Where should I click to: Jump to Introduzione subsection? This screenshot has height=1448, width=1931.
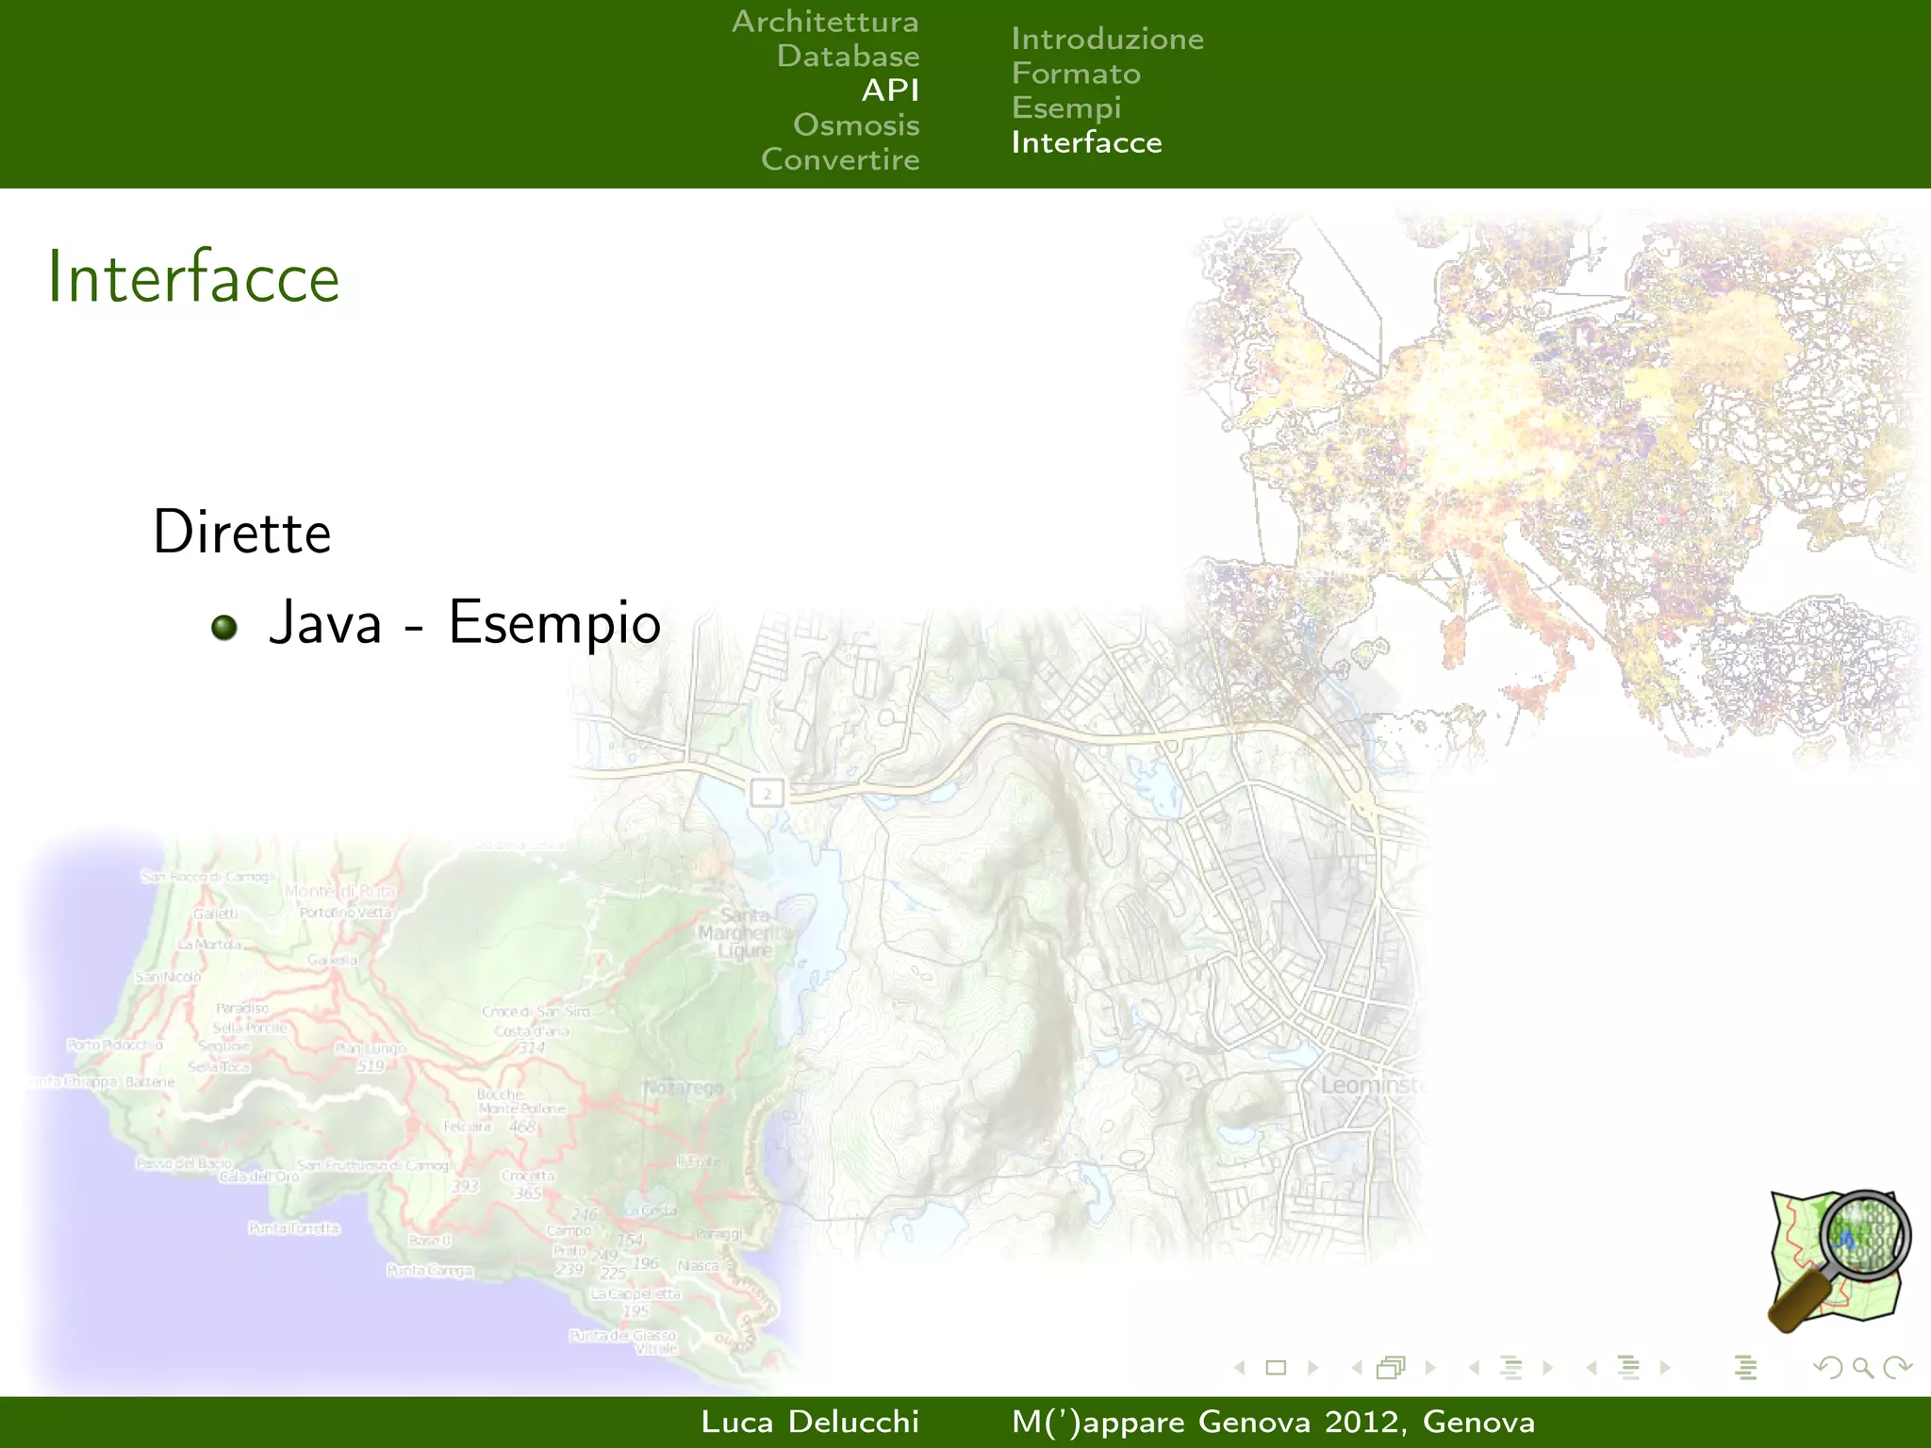click(x=1108, y=39)
